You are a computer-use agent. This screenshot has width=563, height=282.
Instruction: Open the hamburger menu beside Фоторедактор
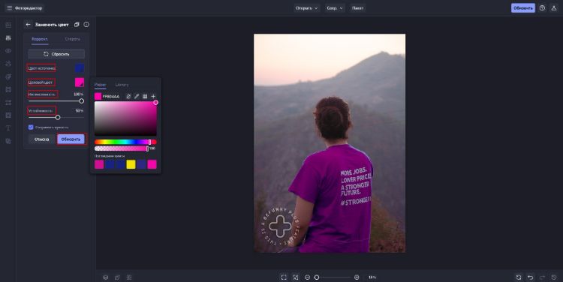pos(9,8)
